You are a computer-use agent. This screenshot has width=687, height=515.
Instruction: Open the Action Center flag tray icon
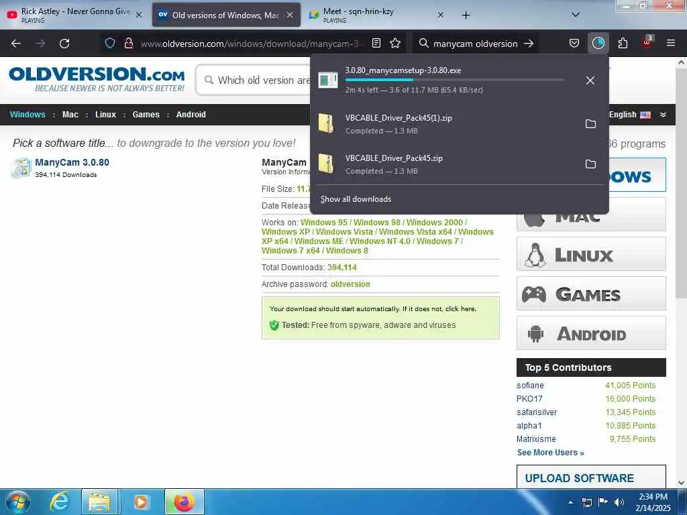[x=603, y=502]
